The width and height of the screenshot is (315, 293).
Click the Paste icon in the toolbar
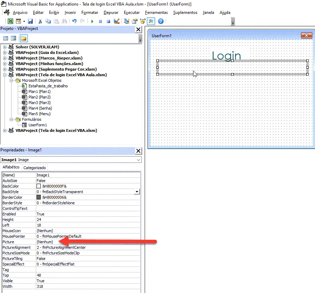[x=56, y=21]
